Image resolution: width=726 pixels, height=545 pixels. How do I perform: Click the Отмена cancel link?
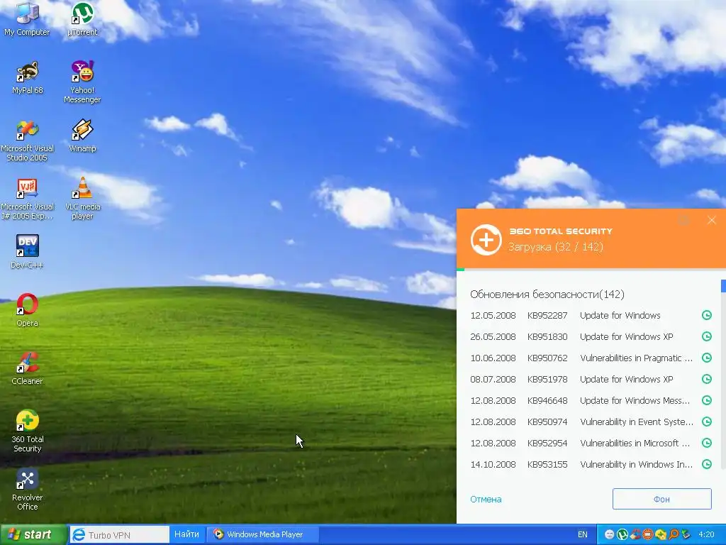486,499
